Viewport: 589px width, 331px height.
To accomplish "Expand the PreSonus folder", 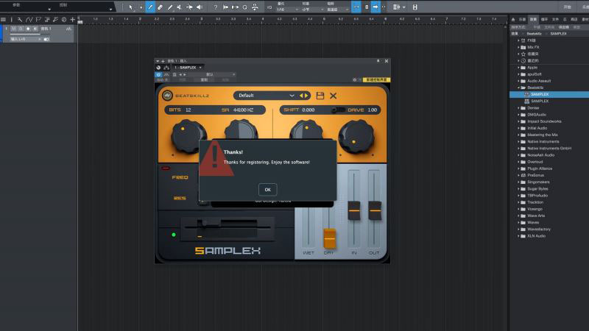I will [519, 175].
